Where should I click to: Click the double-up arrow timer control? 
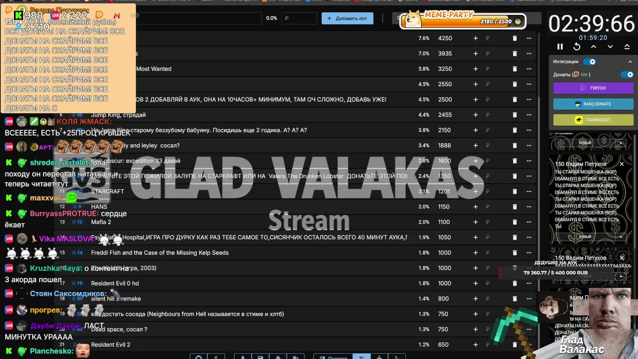click(627, 46)
